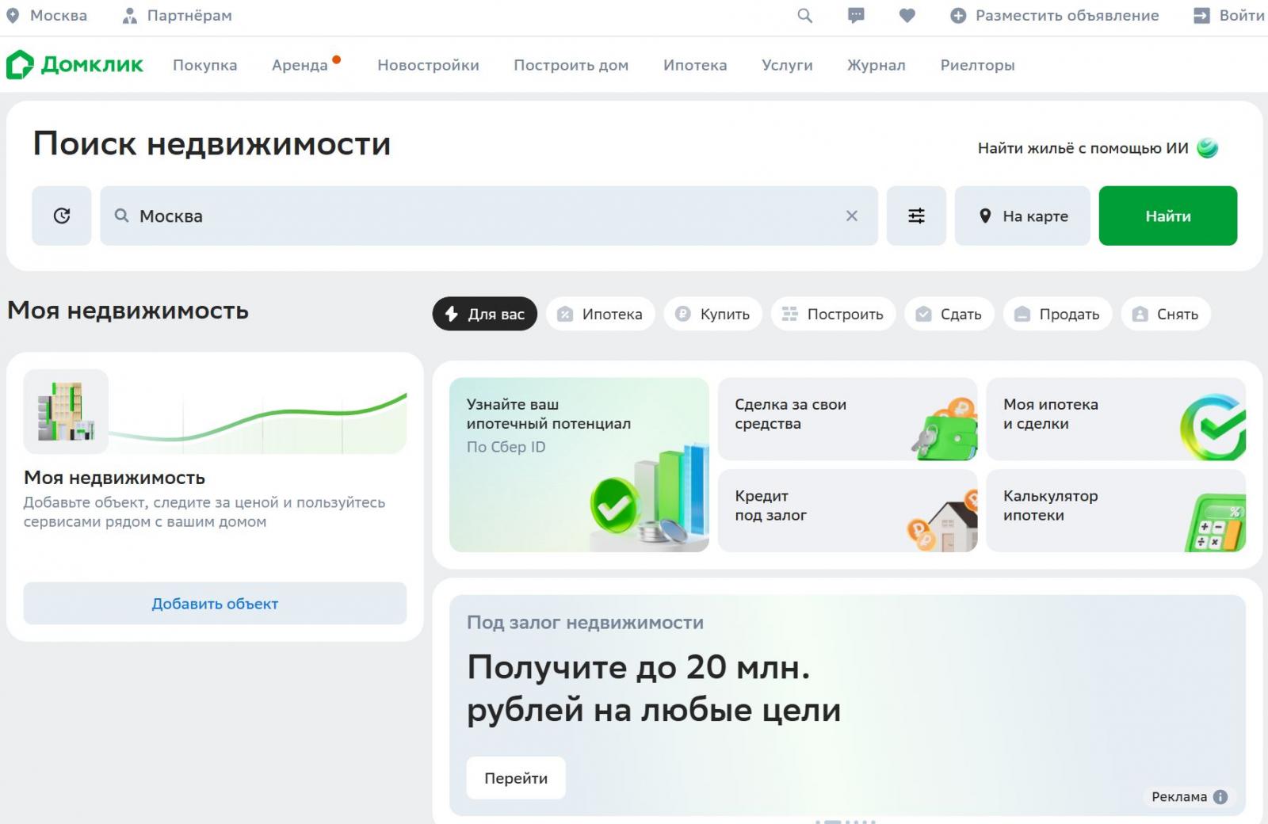1268x824 pixels.
Task: Open the Риелторы menu
Action: pyautogui.click(x=977, y=65)
